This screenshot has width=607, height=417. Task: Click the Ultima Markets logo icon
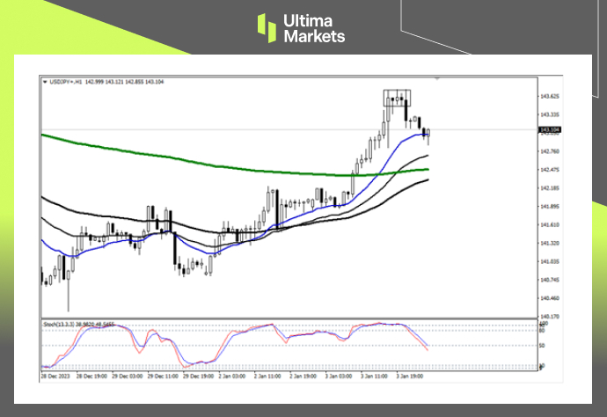click(268, 27)
